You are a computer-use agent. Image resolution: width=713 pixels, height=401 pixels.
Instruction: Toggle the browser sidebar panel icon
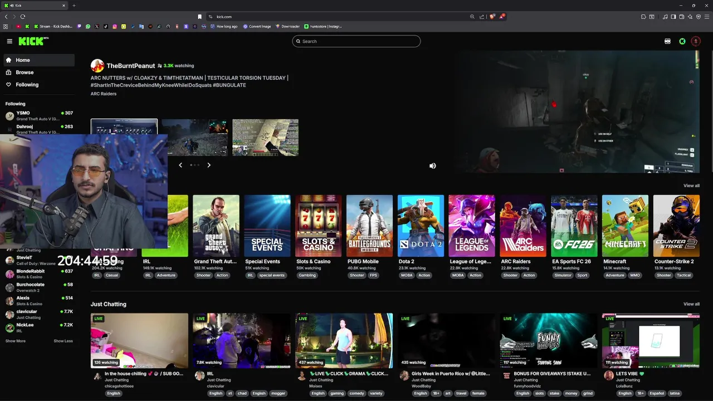click(x=673, y=17)
